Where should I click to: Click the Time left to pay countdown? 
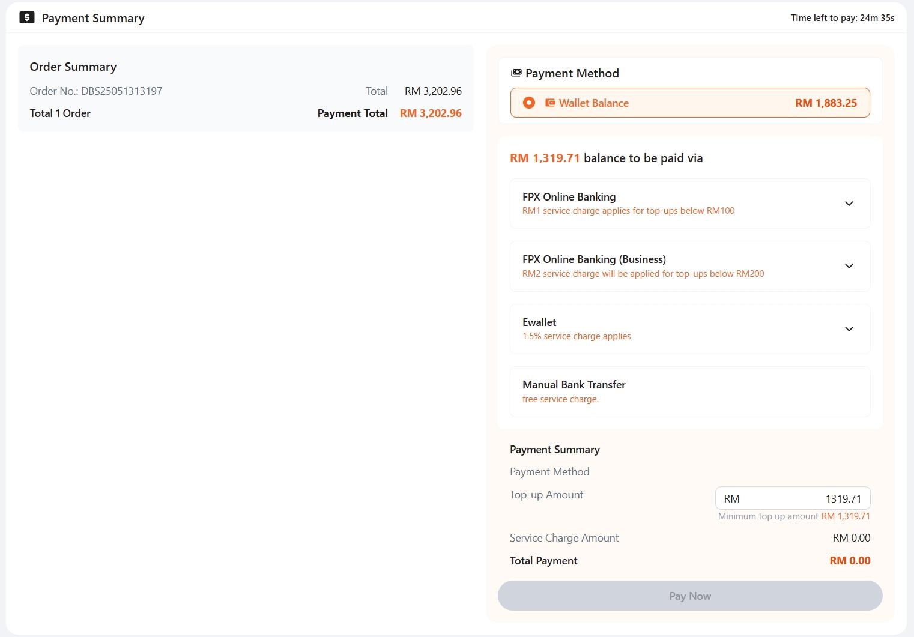[x=842, y=18]
